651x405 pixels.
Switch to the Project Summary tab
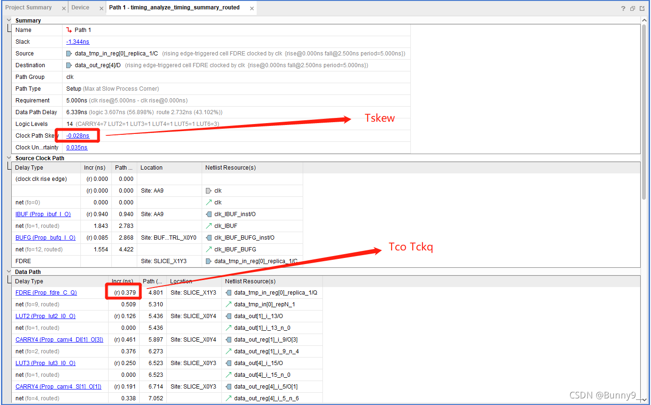[29, 8]
